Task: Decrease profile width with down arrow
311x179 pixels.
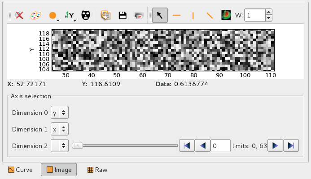Action: coord(268,18)
